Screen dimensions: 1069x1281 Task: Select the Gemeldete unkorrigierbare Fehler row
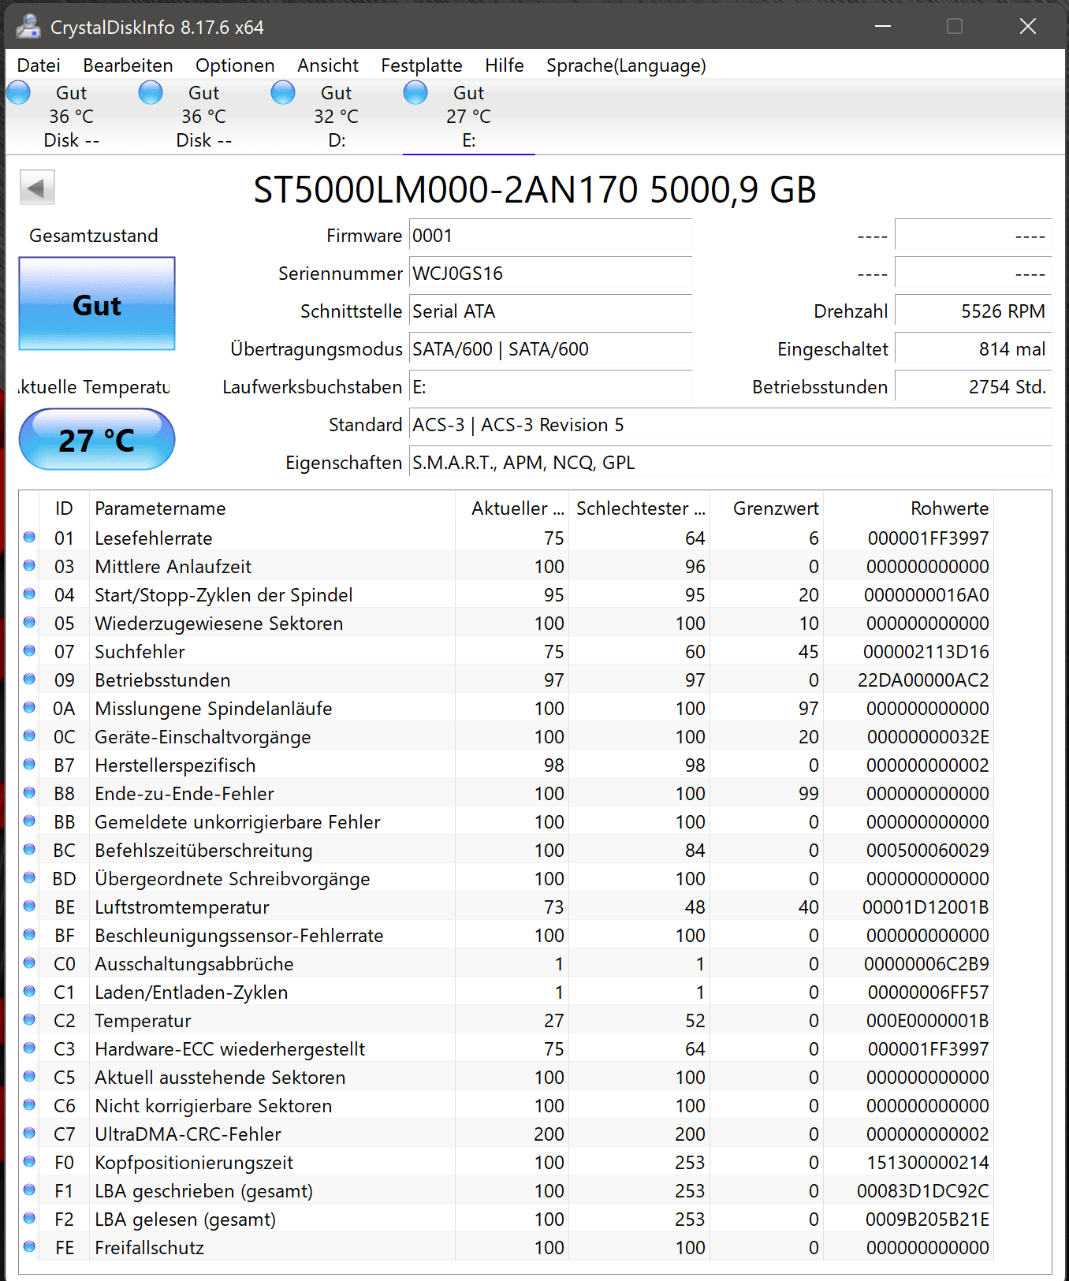[x=506, y=822]
